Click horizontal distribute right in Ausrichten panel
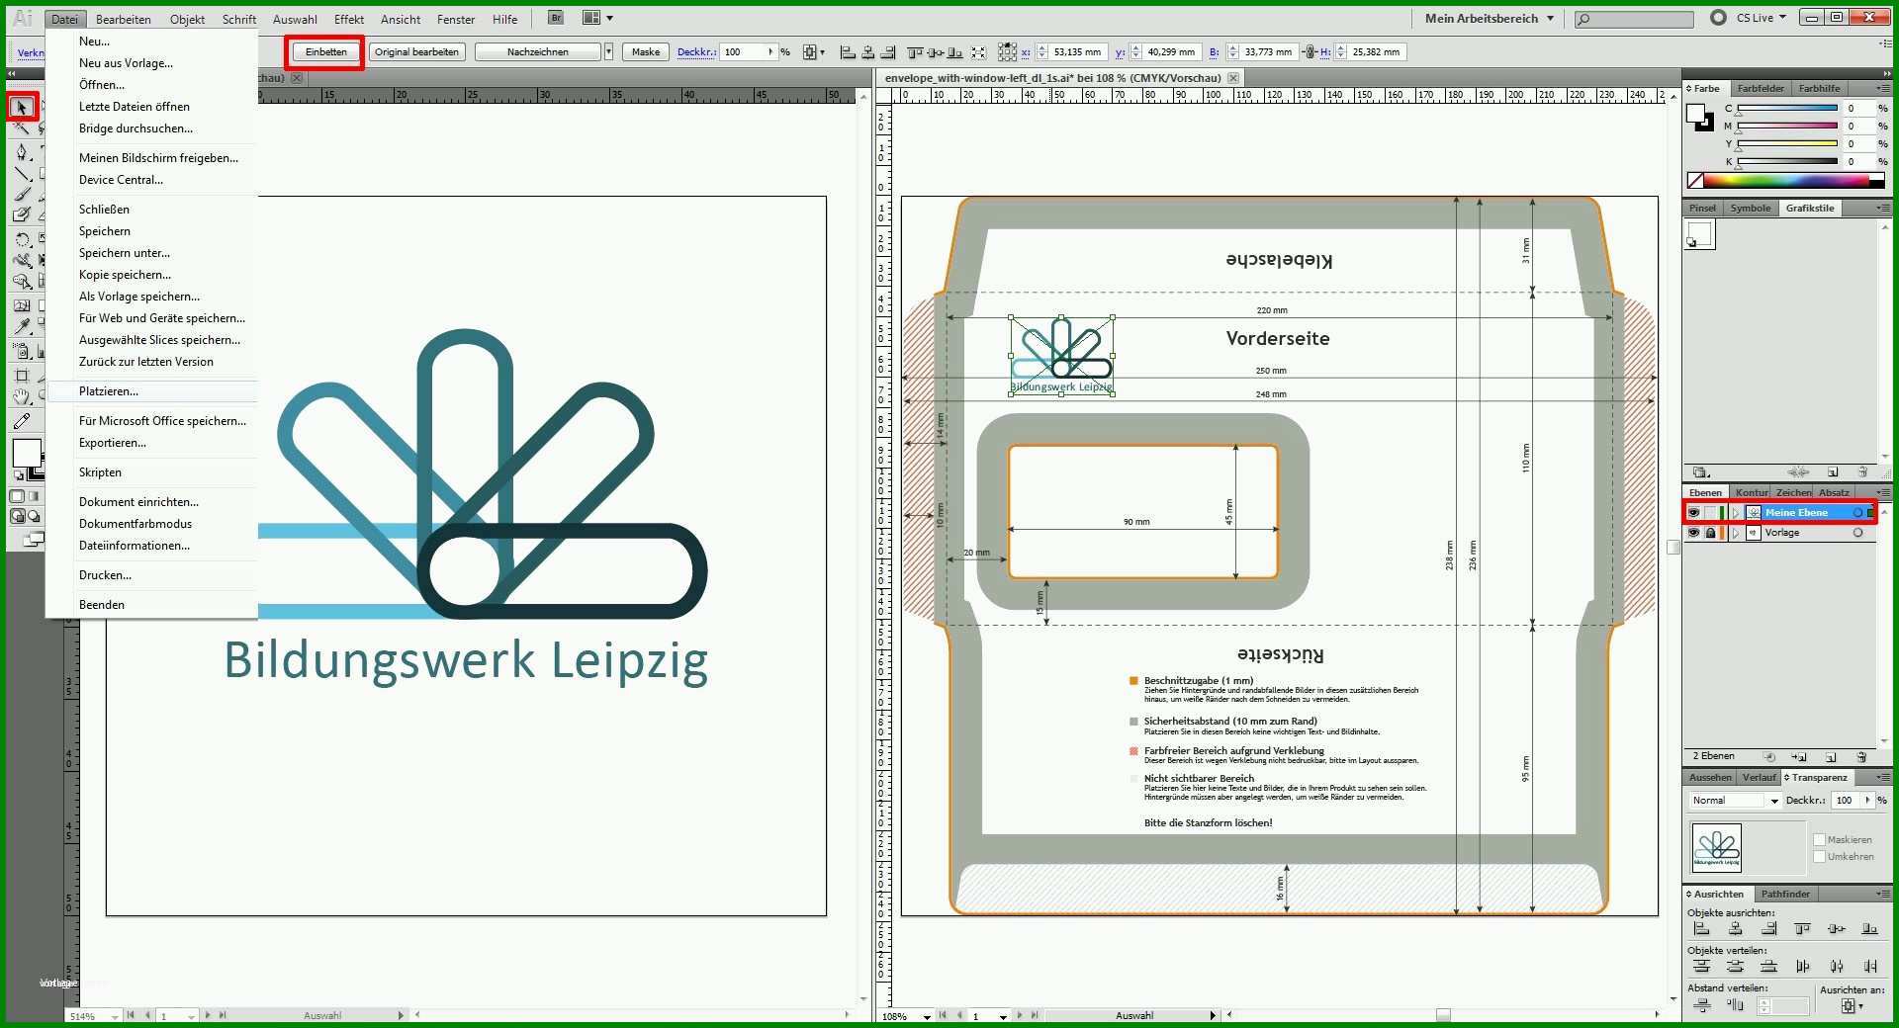Screen dimensions: 1899x1028 click(x=1869, y=967)
